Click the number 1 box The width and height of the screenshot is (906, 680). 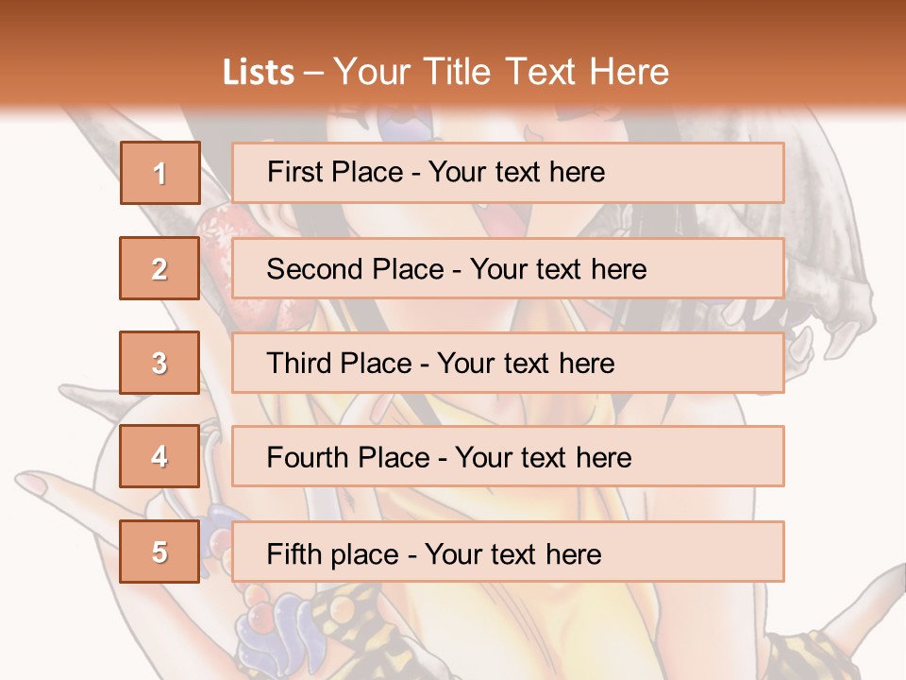click(159, 173)
